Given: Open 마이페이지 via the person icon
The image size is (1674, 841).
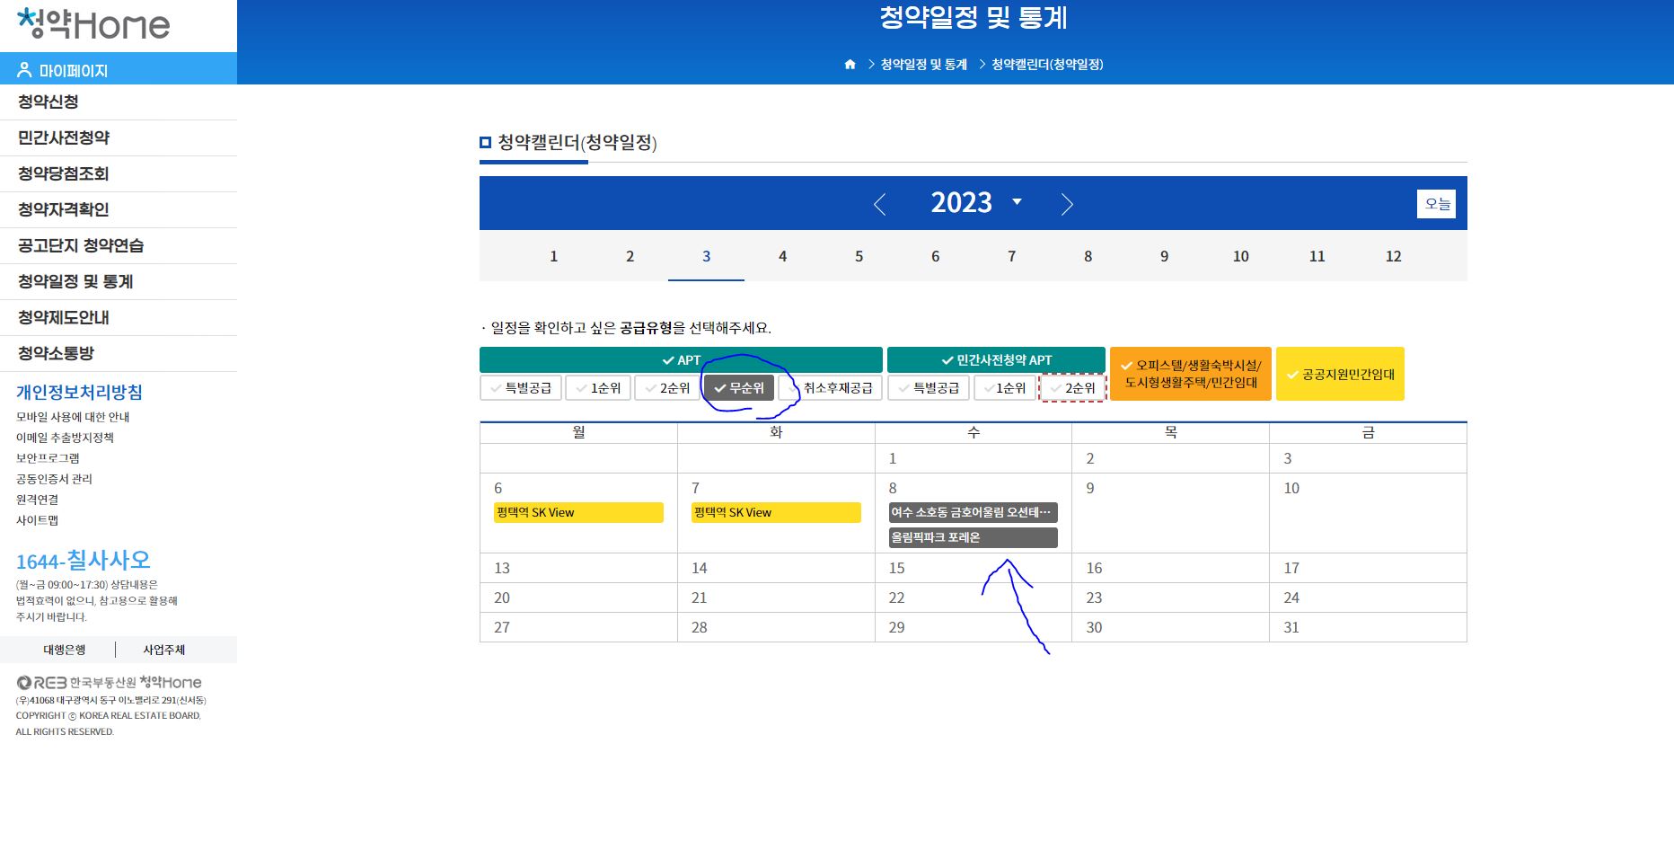Looking at the screenshot, I should point(23,68).
